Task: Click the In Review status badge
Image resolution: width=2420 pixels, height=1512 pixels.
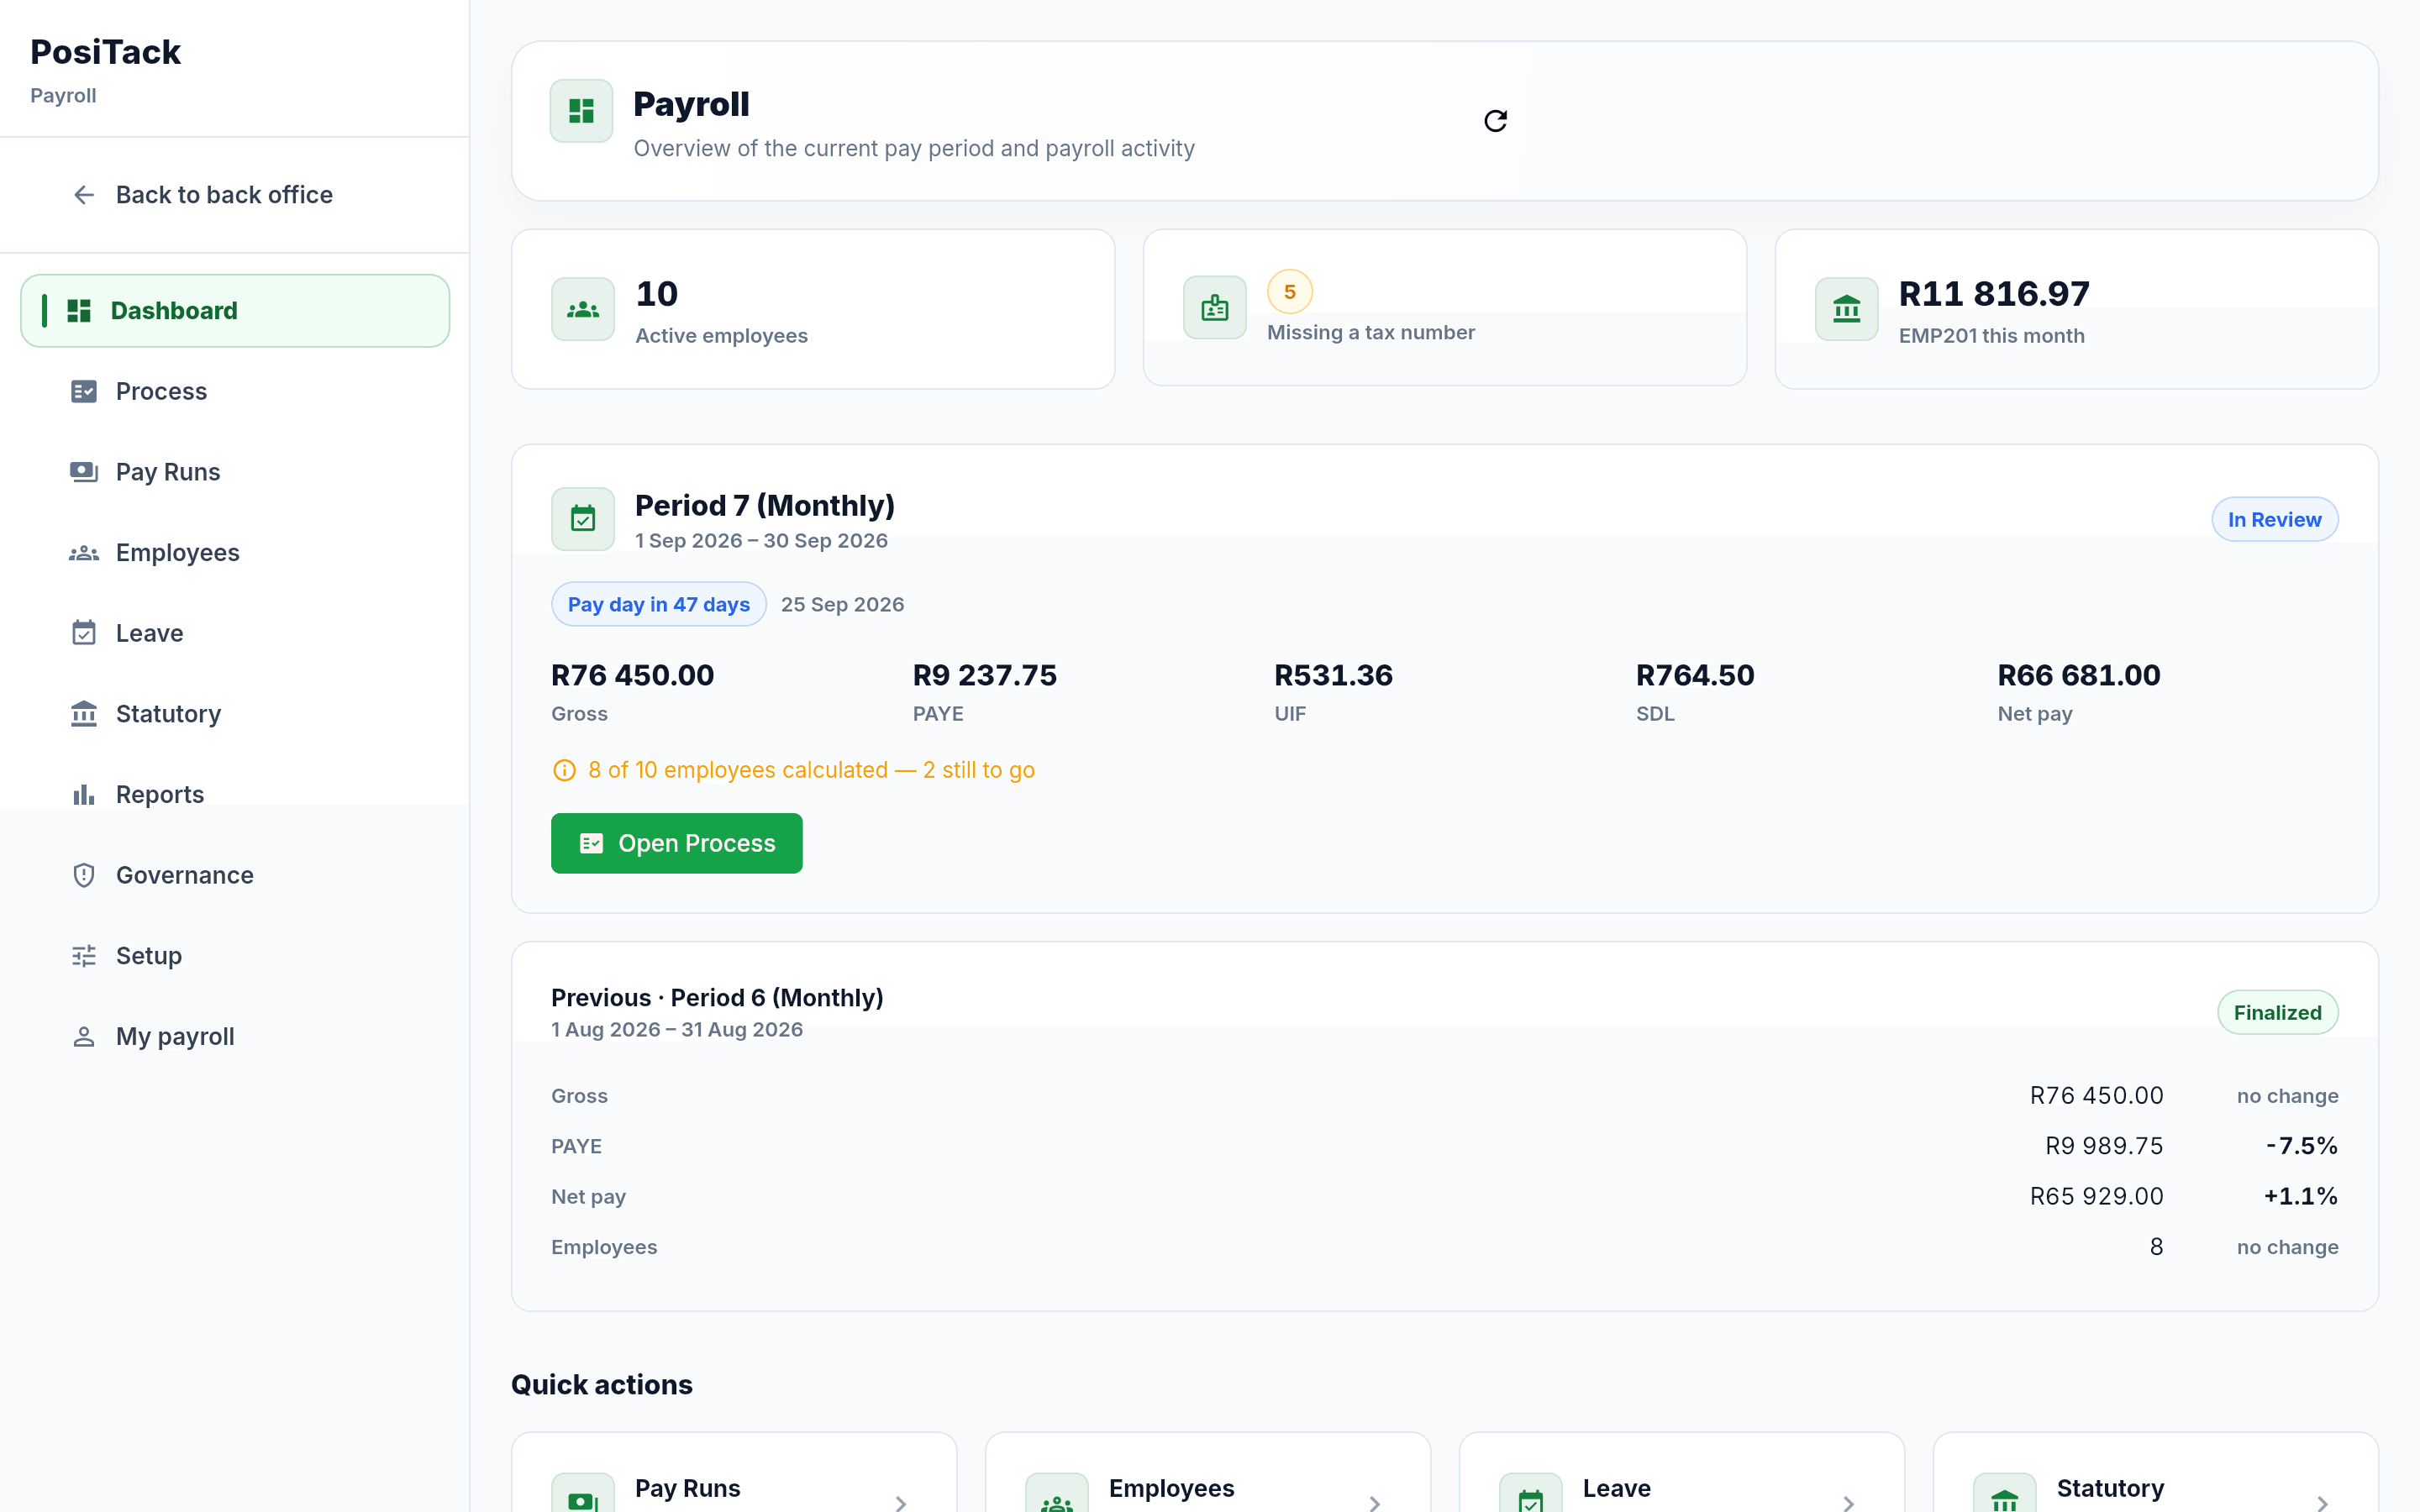Action: pos(2274,519)
